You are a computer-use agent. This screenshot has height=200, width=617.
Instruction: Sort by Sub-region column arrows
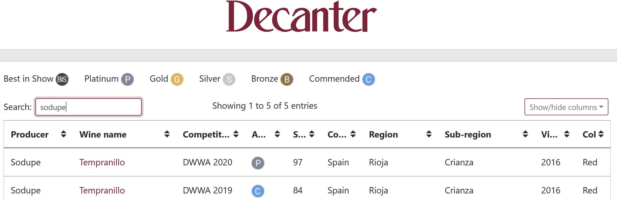[x=525, y=134]
